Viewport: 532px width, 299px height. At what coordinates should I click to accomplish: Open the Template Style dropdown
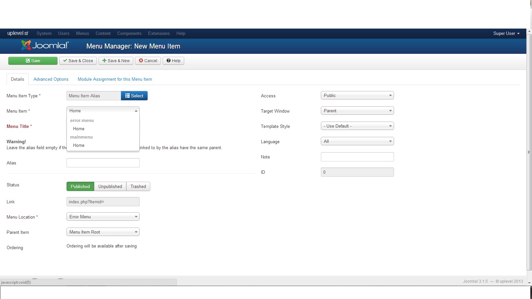pyautogui.click(x=357, y=126)
